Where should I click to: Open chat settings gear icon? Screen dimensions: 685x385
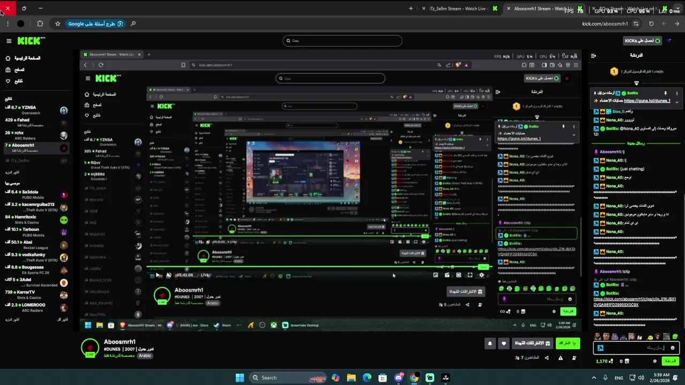[654, 361]
